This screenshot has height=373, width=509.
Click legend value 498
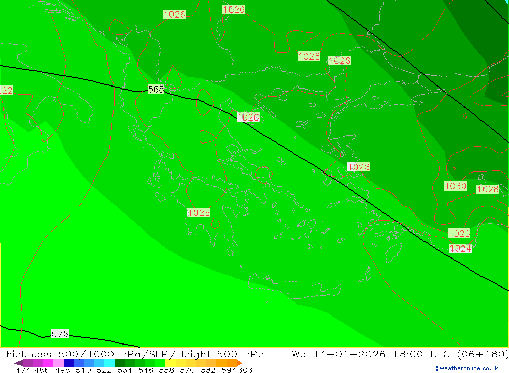pyautogui.click(x=63, y=370)
